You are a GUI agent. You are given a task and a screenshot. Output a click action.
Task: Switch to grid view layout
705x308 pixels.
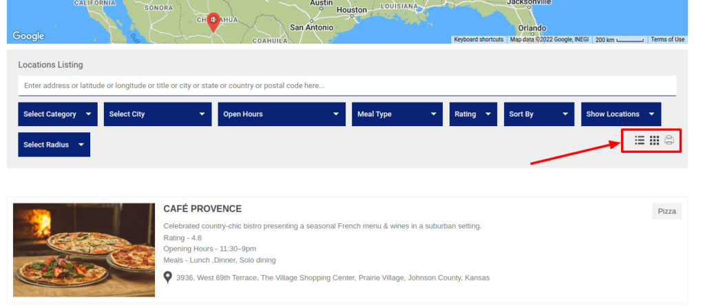[x=654, y=141]
